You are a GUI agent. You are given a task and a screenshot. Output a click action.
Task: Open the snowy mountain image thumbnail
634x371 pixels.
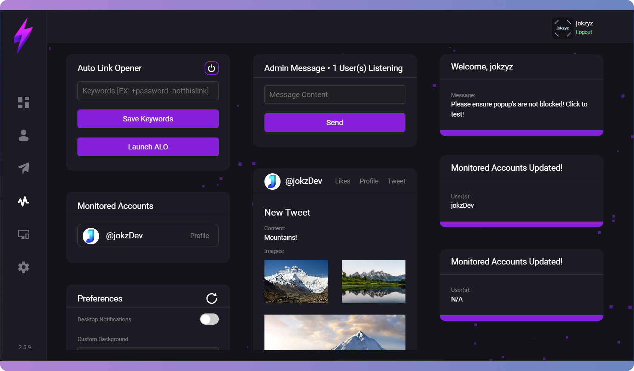[296, 281]
